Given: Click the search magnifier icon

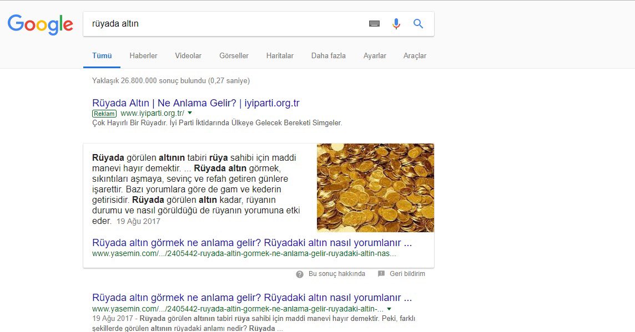Looking at the screenshot, I should 418,23.
